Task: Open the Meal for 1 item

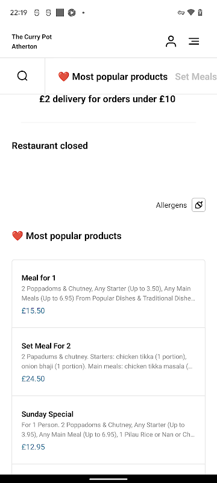Action: tap(108, 294)
